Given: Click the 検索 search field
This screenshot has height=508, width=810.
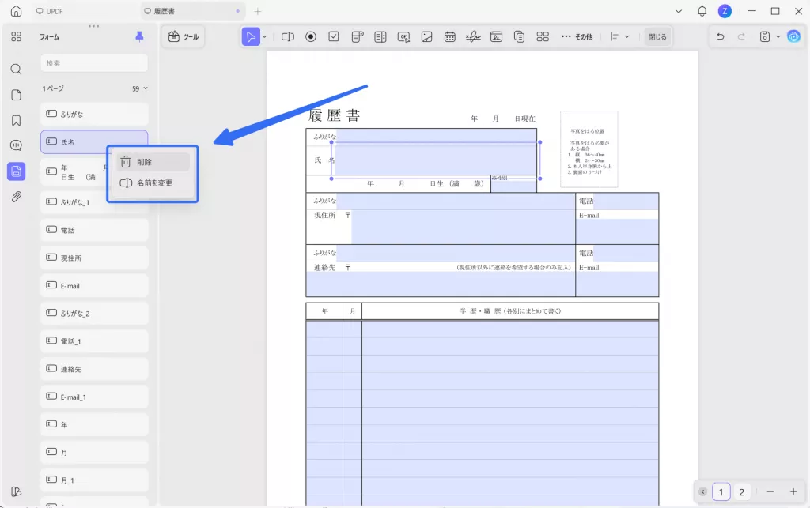Looking at the screenshot, I should (x=94, y=63).
